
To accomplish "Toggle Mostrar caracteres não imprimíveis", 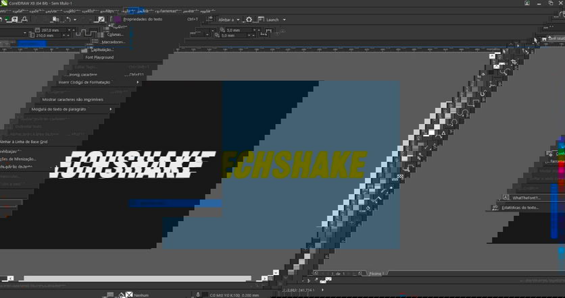I will 73,99.
